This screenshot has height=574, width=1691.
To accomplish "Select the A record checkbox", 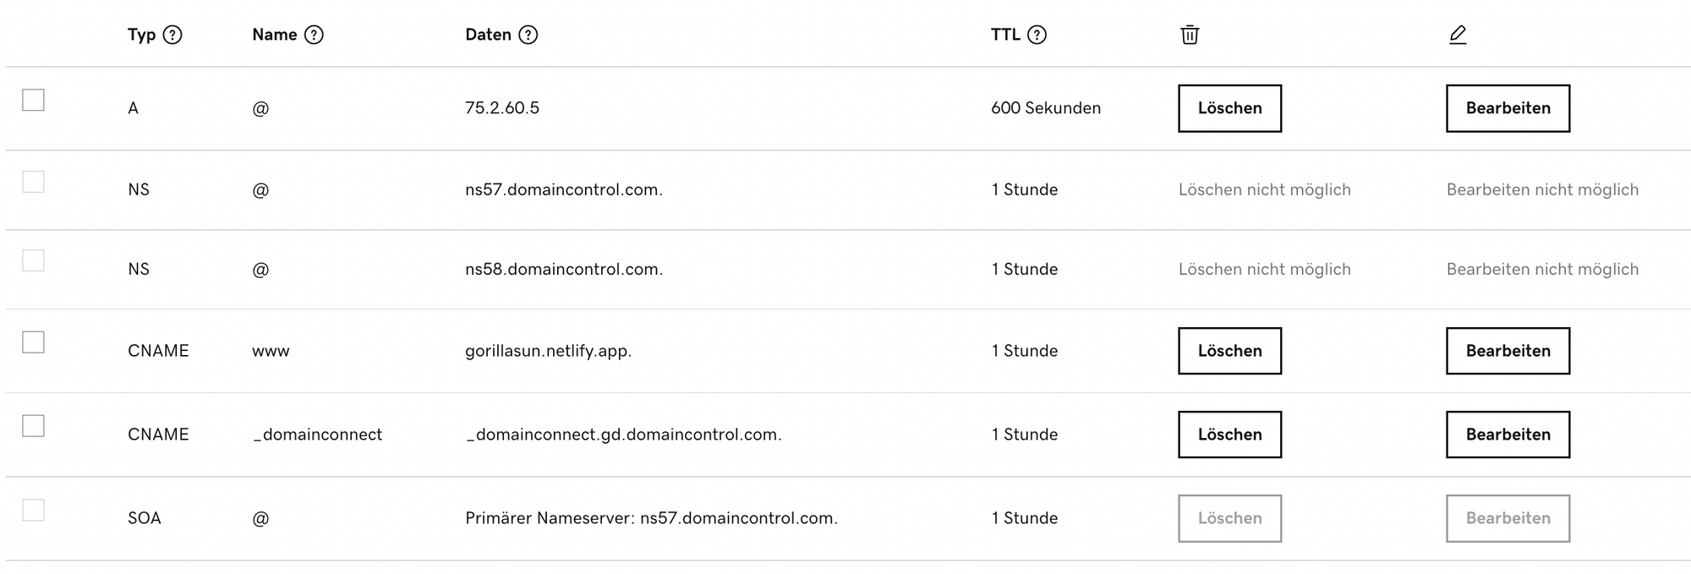I will tap(33, 100).
